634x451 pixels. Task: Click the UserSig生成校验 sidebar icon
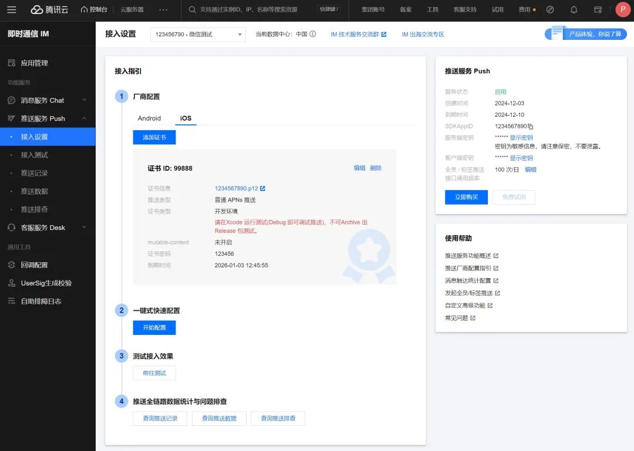tap(12, 283)
